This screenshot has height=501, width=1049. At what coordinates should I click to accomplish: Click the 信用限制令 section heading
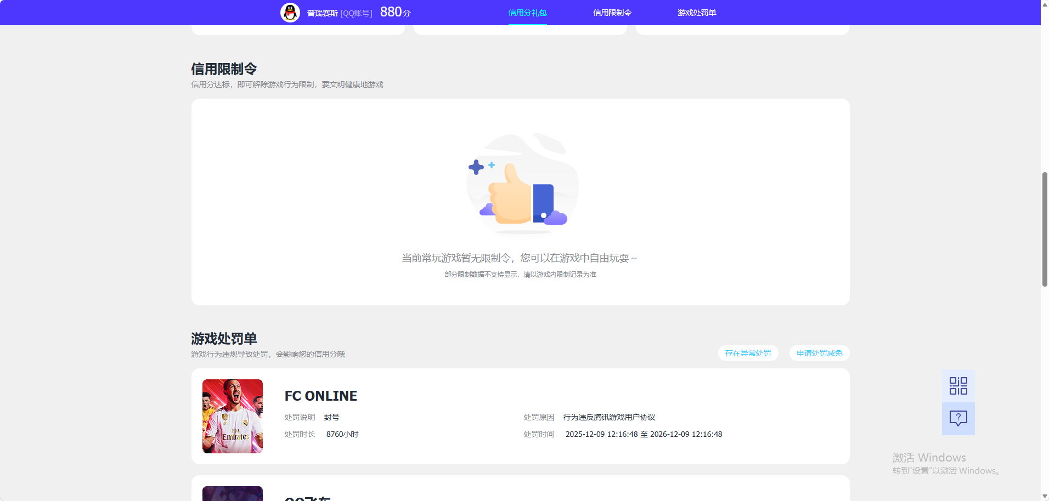[x=224, y=69]
